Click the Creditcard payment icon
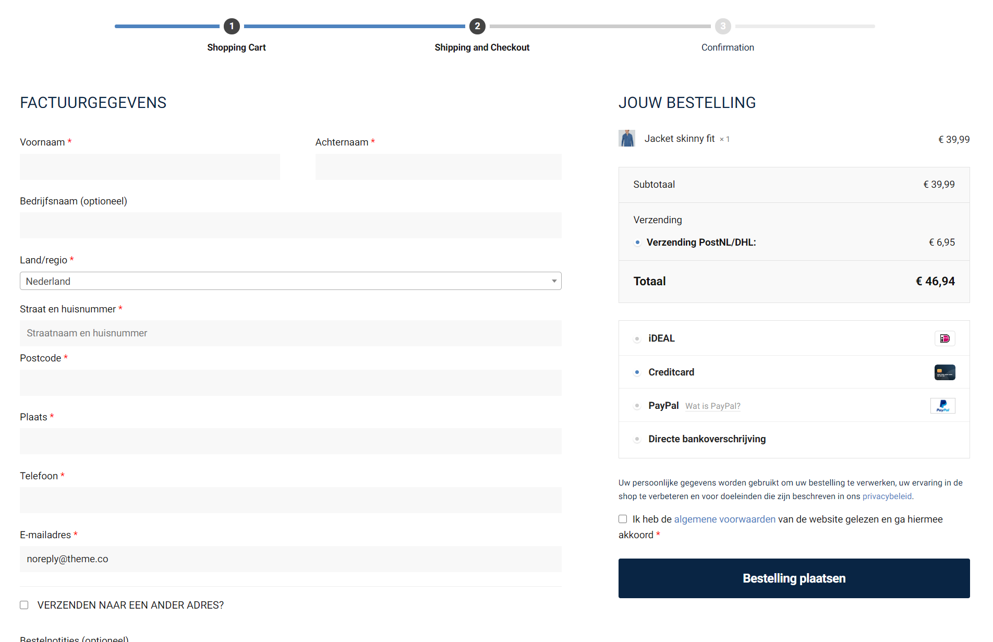Image resolution: width=993 pixels, height=642 pixels. click(x=944, y=372)
